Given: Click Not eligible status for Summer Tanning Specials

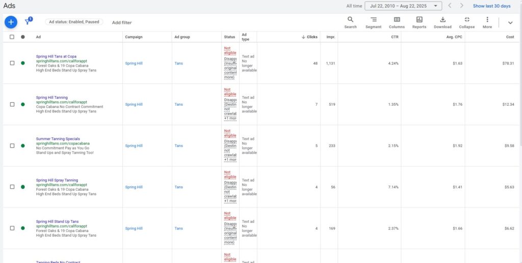Looking at the screenshot, I should (x=230, y=133).
